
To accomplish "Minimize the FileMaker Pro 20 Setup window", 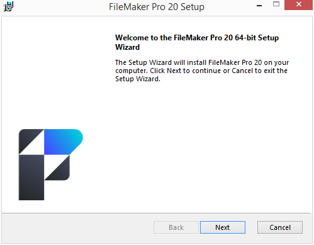I will tap(259, 6).
